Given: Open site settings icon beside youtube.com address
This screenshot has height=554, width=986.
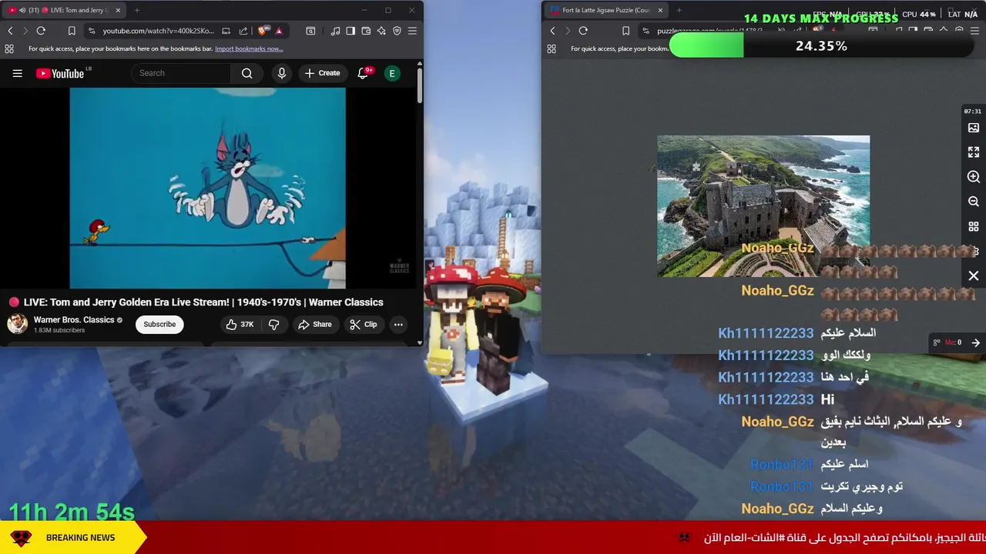Looking at the screenshot, I should coord(92,31).
